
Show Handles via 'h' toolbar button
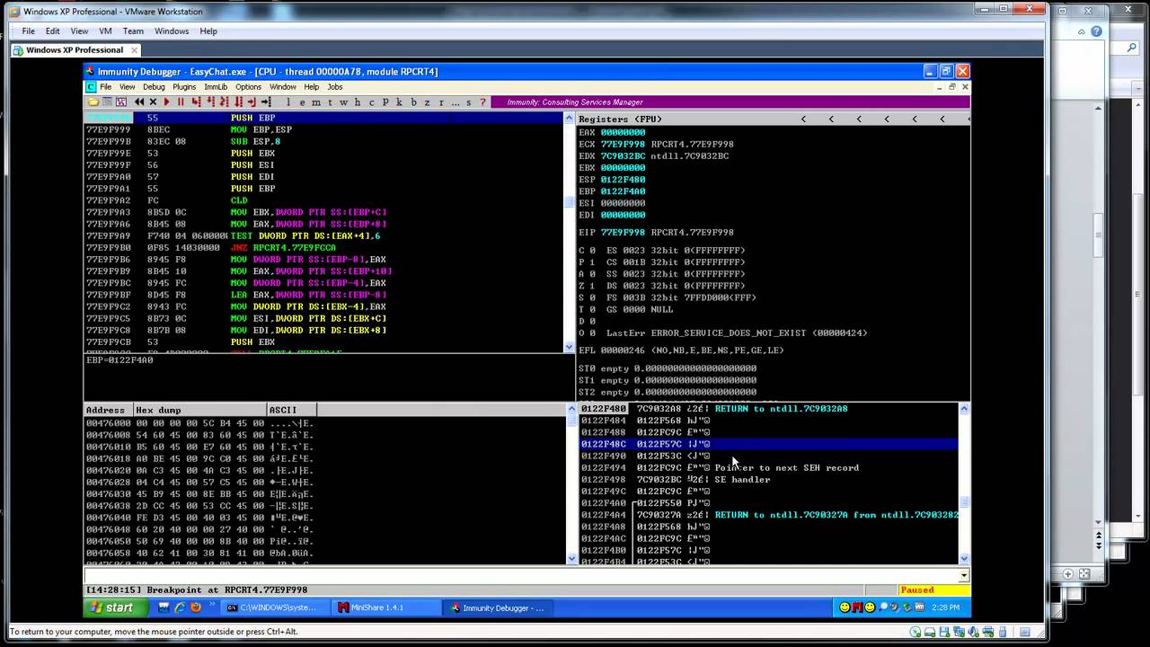[358, 102]
